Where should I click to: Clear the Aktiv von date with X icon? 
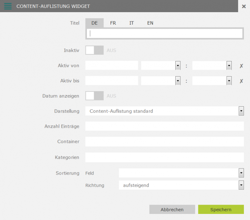(241, 66)
